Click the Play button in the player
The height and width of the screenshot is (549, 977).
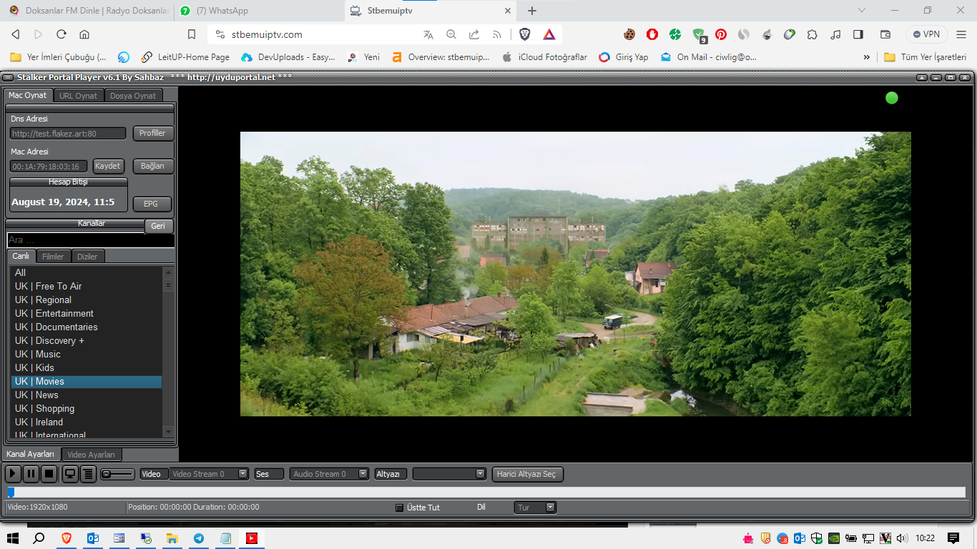point(13,473)
